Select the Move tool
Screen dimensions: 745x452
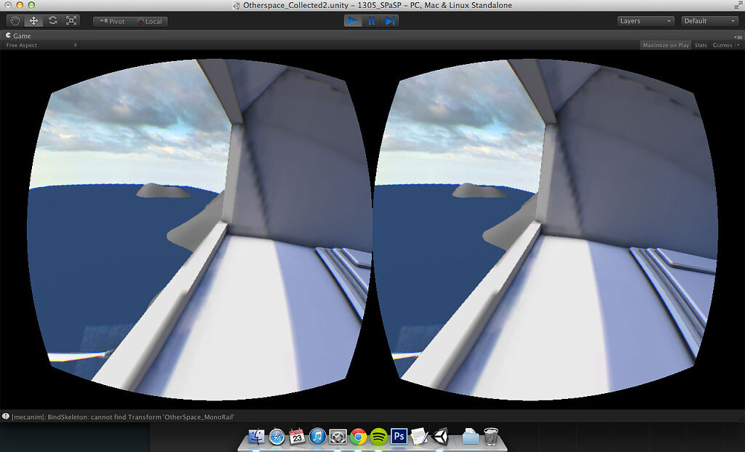(x=33, y=20)
